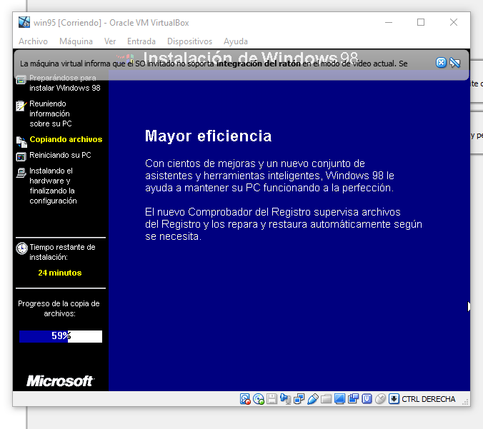The image size is (483, 429).
Task: Click the 24 minutos remaining time
Action: coord(60,273)
